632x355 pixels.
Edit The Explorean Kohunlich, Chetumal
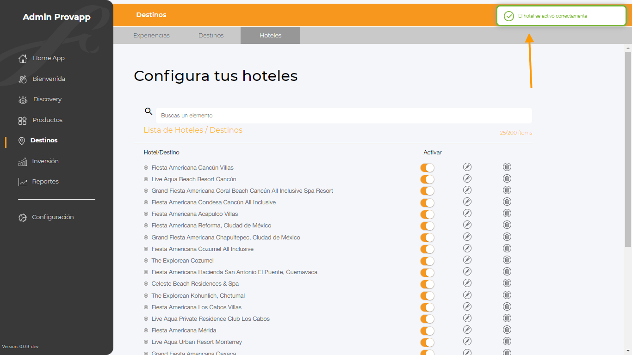pyautogui.click(x=467, y=295)
